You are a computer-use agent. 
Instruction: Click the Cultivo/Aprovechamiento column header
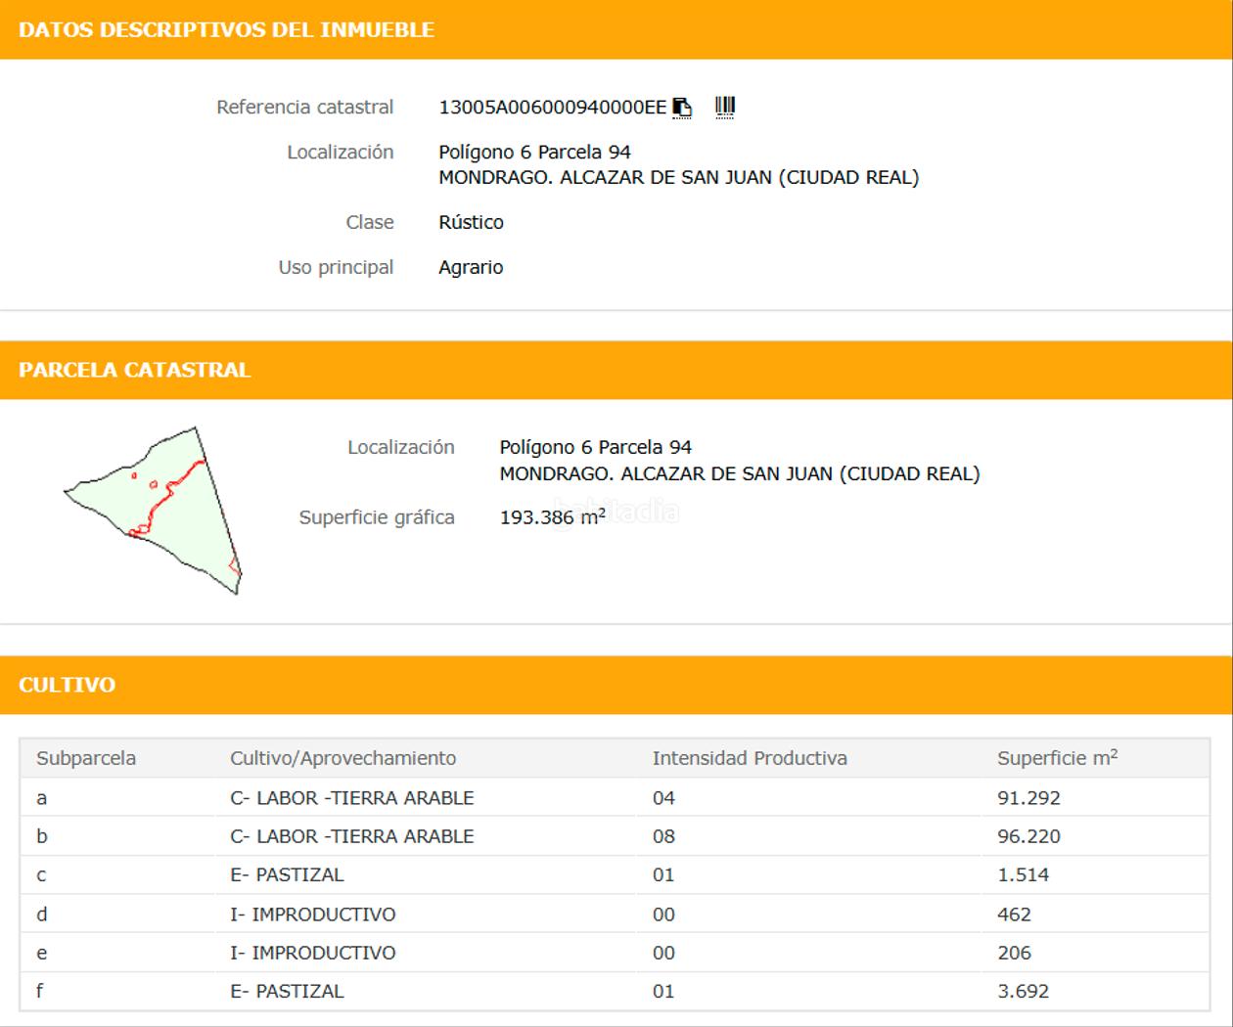click(342, 758)
